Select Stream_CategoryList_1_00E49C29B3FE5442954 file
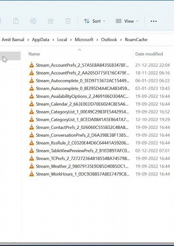The width and height of the screenshot is (174, 246). point(79,112)
